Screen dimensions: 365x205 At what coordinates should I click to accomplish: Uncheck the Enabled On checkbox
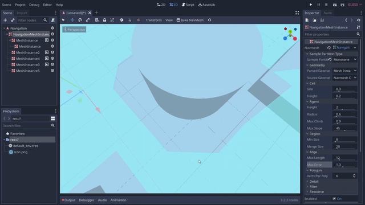[x=334, y=199]
